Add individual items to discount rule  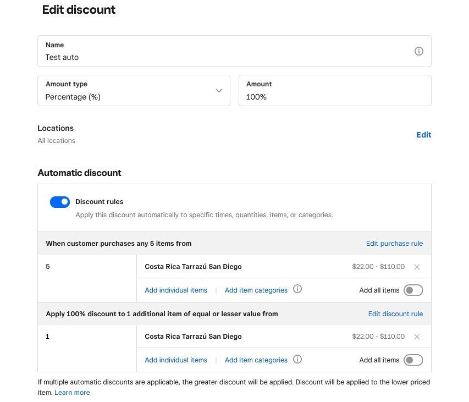(x=176, y=360)
